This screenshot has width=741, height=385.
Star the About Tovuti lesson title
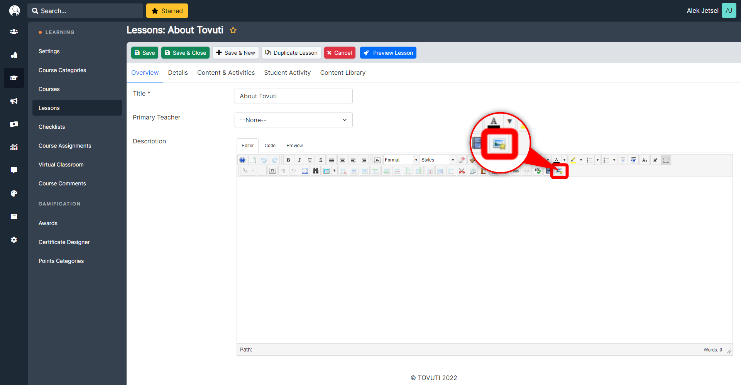(233, 30)
